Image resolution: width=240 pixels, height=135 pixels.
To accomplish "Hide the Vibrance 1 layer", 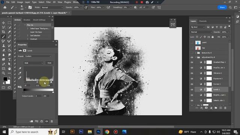I will click(x=192, y=73).
